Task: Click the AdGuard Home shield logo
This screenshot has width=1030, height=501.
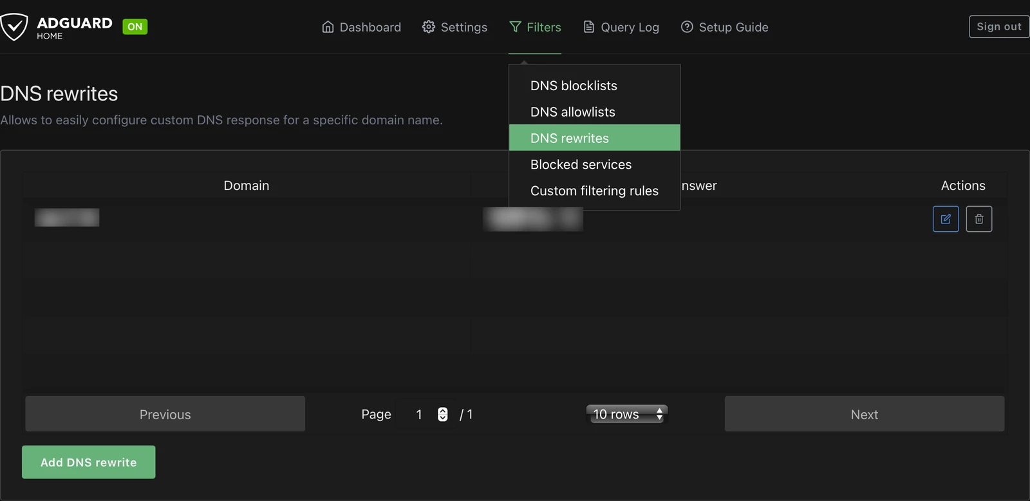Action: click(x=14, y=27)
